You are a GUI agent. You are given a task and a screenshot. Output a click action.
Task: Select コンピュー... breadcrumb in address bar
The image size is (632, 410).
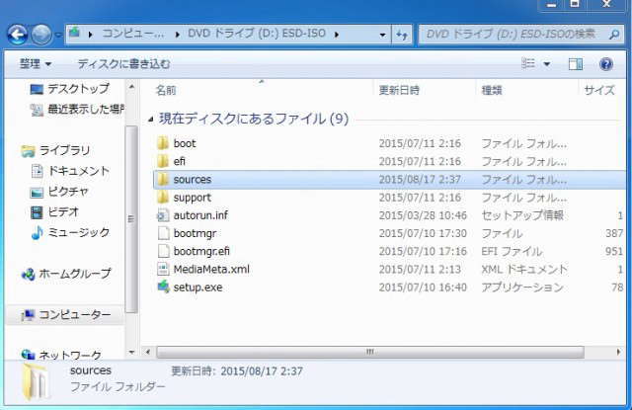coord(133,34)
